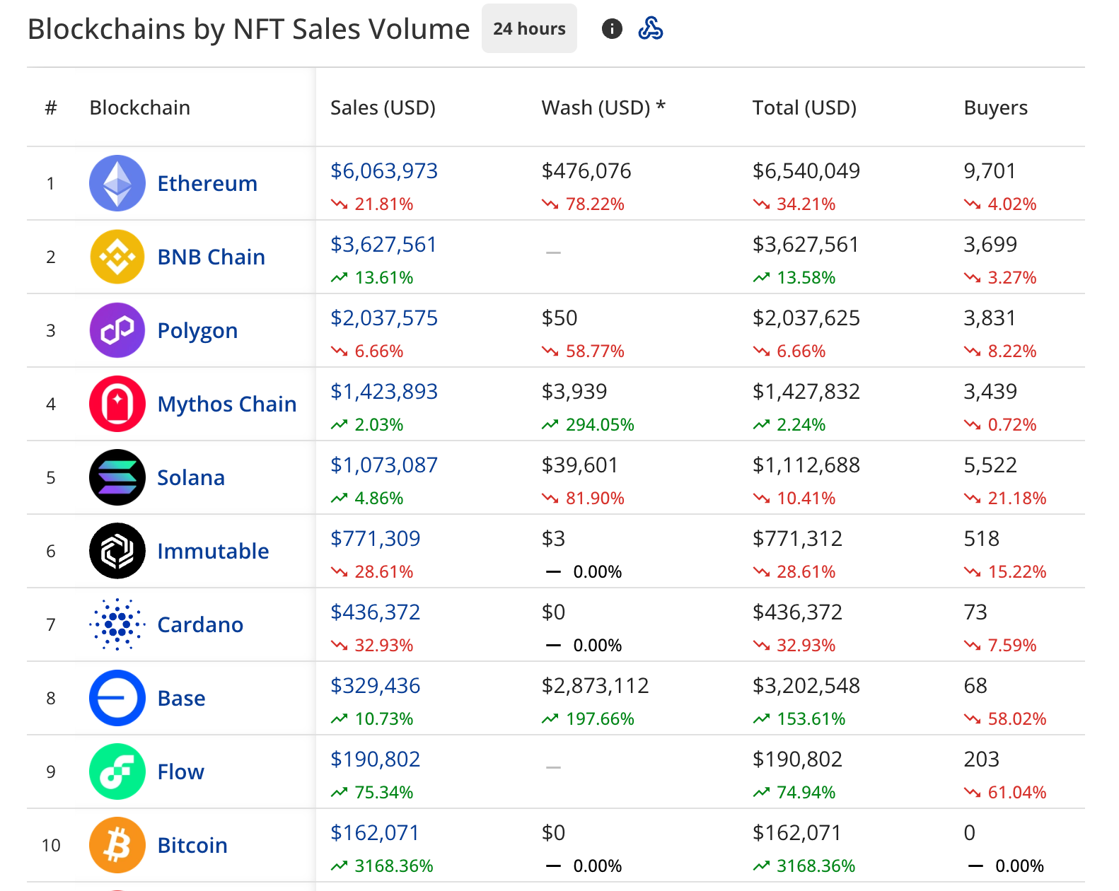Open the Polygon blockchain link
This screenshot has width=1119, height=891.
coord(197,330)
